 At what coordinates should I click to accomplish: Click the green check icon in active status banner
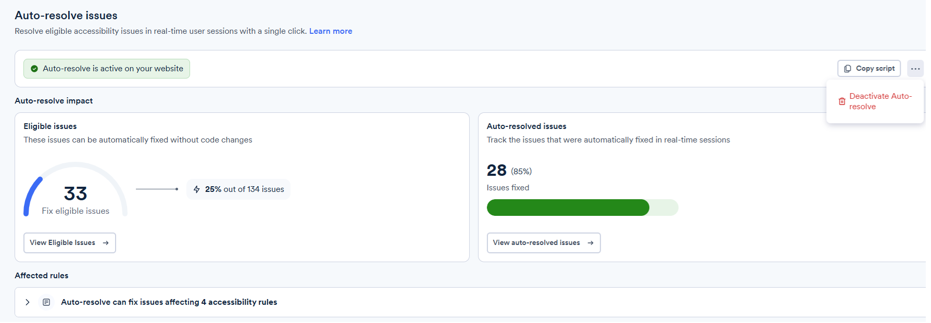34,69
